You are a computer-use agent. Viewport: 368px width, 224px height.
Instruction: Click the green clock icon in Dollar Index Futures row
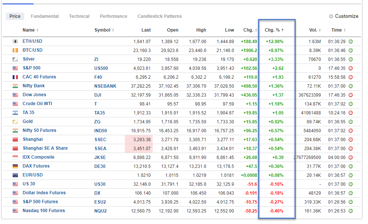click(x=350, y=193)
